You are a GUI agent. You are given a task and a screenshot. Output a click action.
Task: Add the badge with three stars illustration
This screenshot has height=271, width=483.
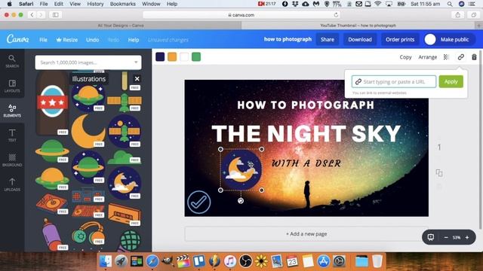pyautogui.click(x=52, y=102)
